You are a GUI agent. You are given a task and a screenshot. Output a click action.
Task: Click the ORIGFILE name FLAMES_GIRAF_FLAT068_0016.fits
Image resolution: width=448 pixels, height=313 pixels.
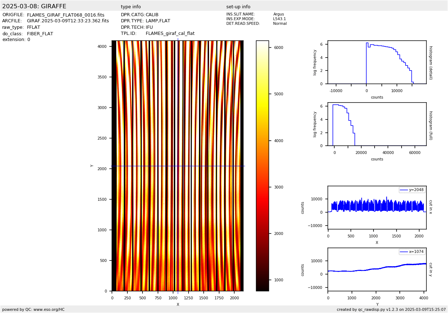65,15
